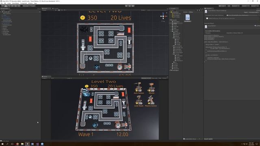Open Game view Gizmos dropdown

click(165, 78)
